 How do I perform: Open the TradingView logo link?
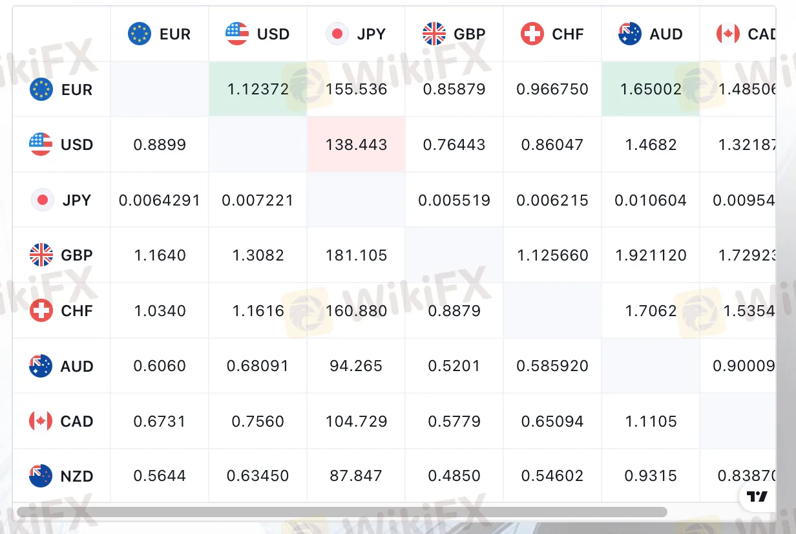click(x=757, y=497)
